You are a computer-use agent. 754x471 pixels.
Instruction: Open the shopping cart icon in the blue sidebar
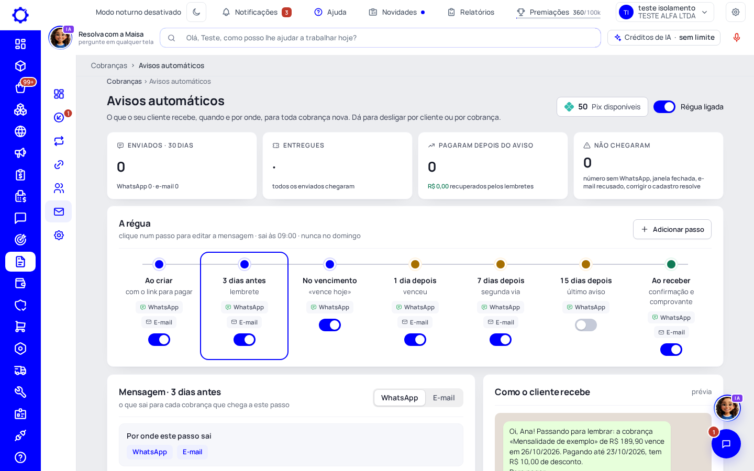(20, 327)
